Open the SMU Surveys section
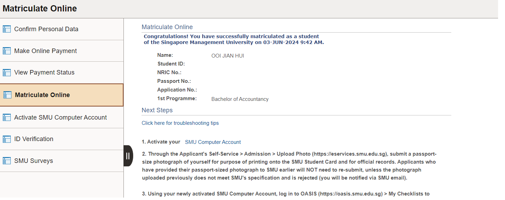505x200 pixels. pyautogui.click(x=62, y=161)
